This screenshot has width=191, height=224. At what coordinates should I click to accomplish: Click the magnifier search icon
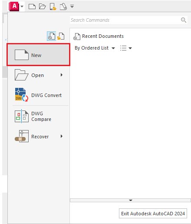[x=184, y=20]
